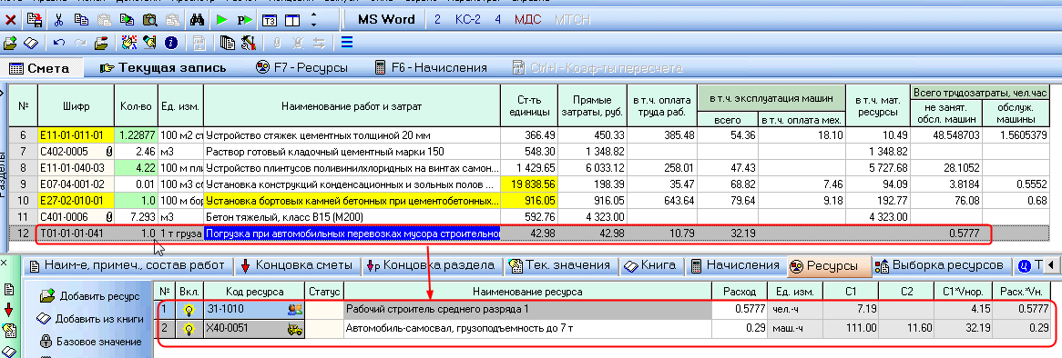Click the blue info circle icon
This screenshot has width=1062, height=358.
(x=171, y=43)
